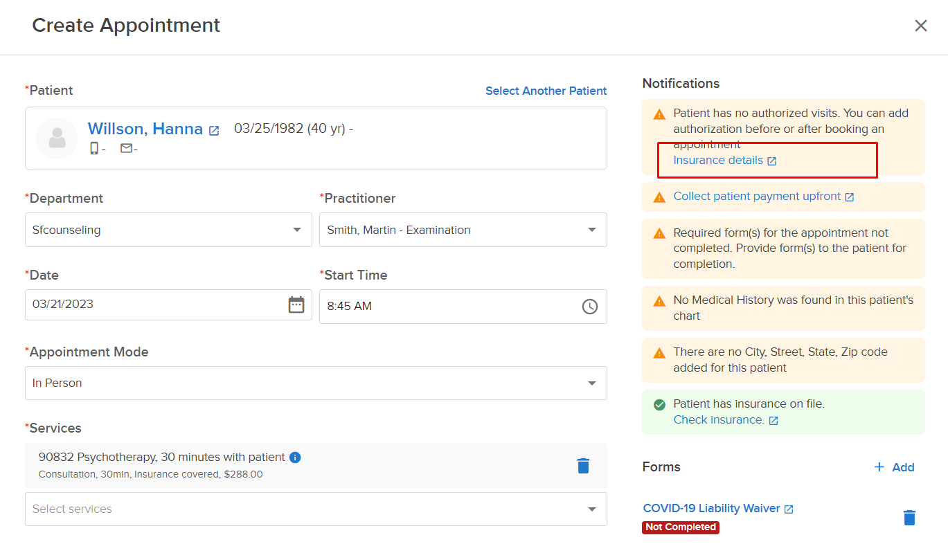
Task: Click warning icon on required forms notice
Action: coord(659,233)
